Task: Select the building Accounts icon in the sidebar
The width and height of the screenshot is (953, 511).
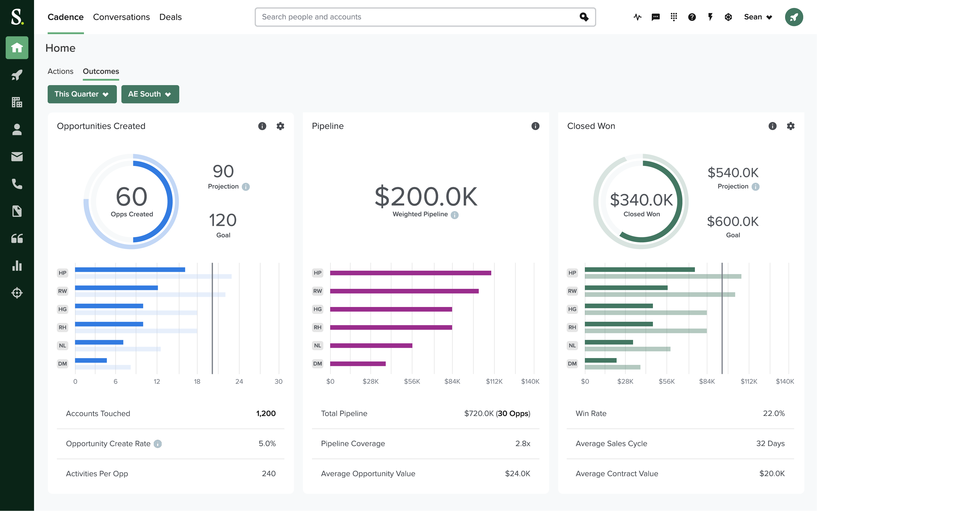Action: tap(17, 102)
